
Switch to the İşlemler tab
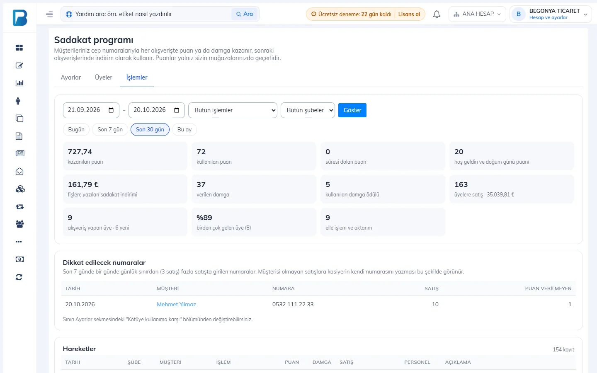point(137,78)
